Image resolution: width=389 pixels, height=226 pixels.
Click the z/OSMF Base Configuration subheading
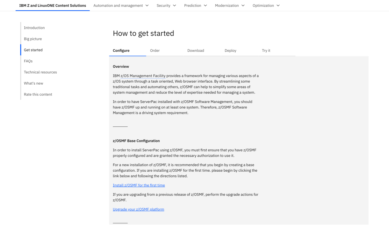136,141
